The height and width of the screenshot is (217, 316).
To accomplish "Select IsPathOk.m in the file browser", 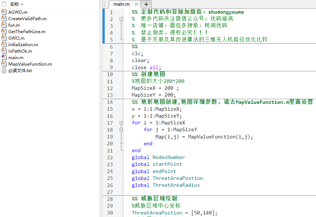I will pos(20,51).
